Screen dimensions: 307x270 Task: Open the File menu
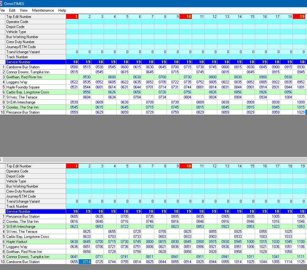[x=2, y=10]
